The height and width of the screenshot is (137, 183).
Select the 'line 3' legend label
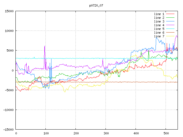(159, 21)
